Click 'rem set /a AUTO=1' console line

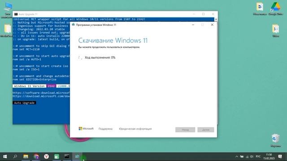click(27, 59)
